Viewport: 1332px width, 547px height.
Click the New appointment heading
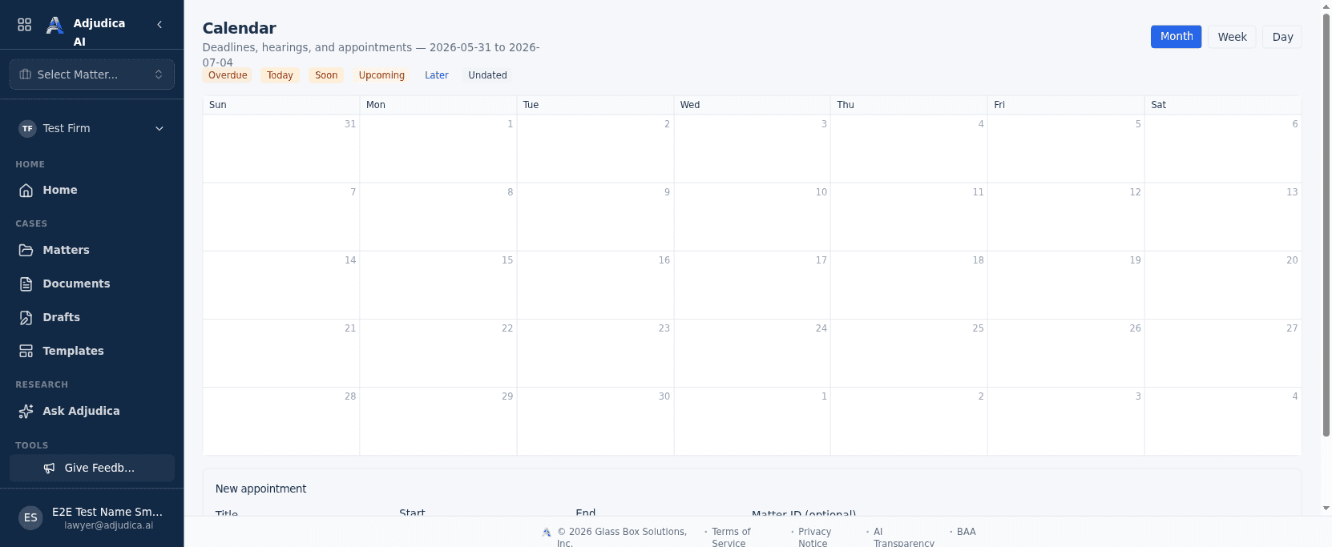click(x=261, y=489)
